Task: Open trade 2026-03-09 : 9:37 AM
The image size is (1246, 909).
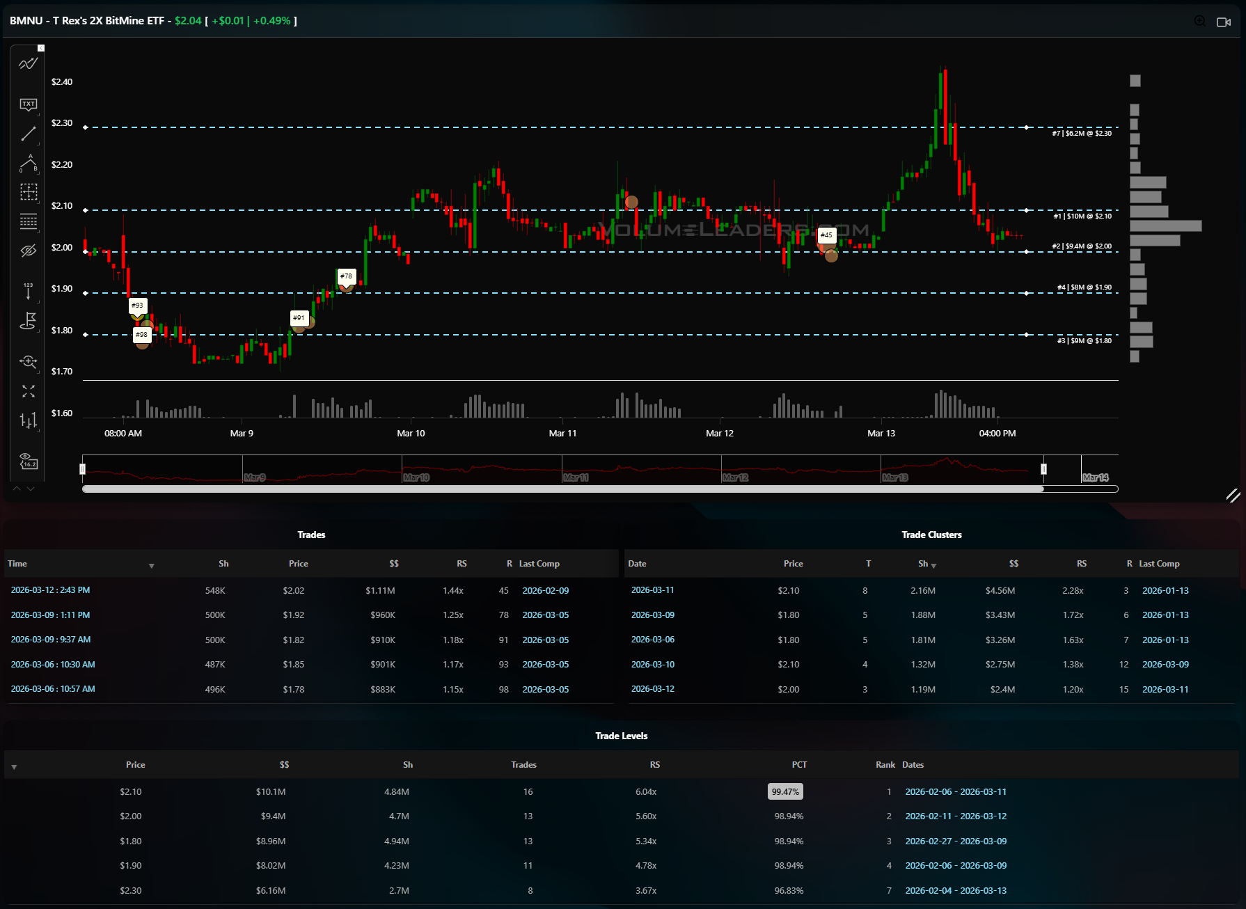Action: tap(51, 640)
